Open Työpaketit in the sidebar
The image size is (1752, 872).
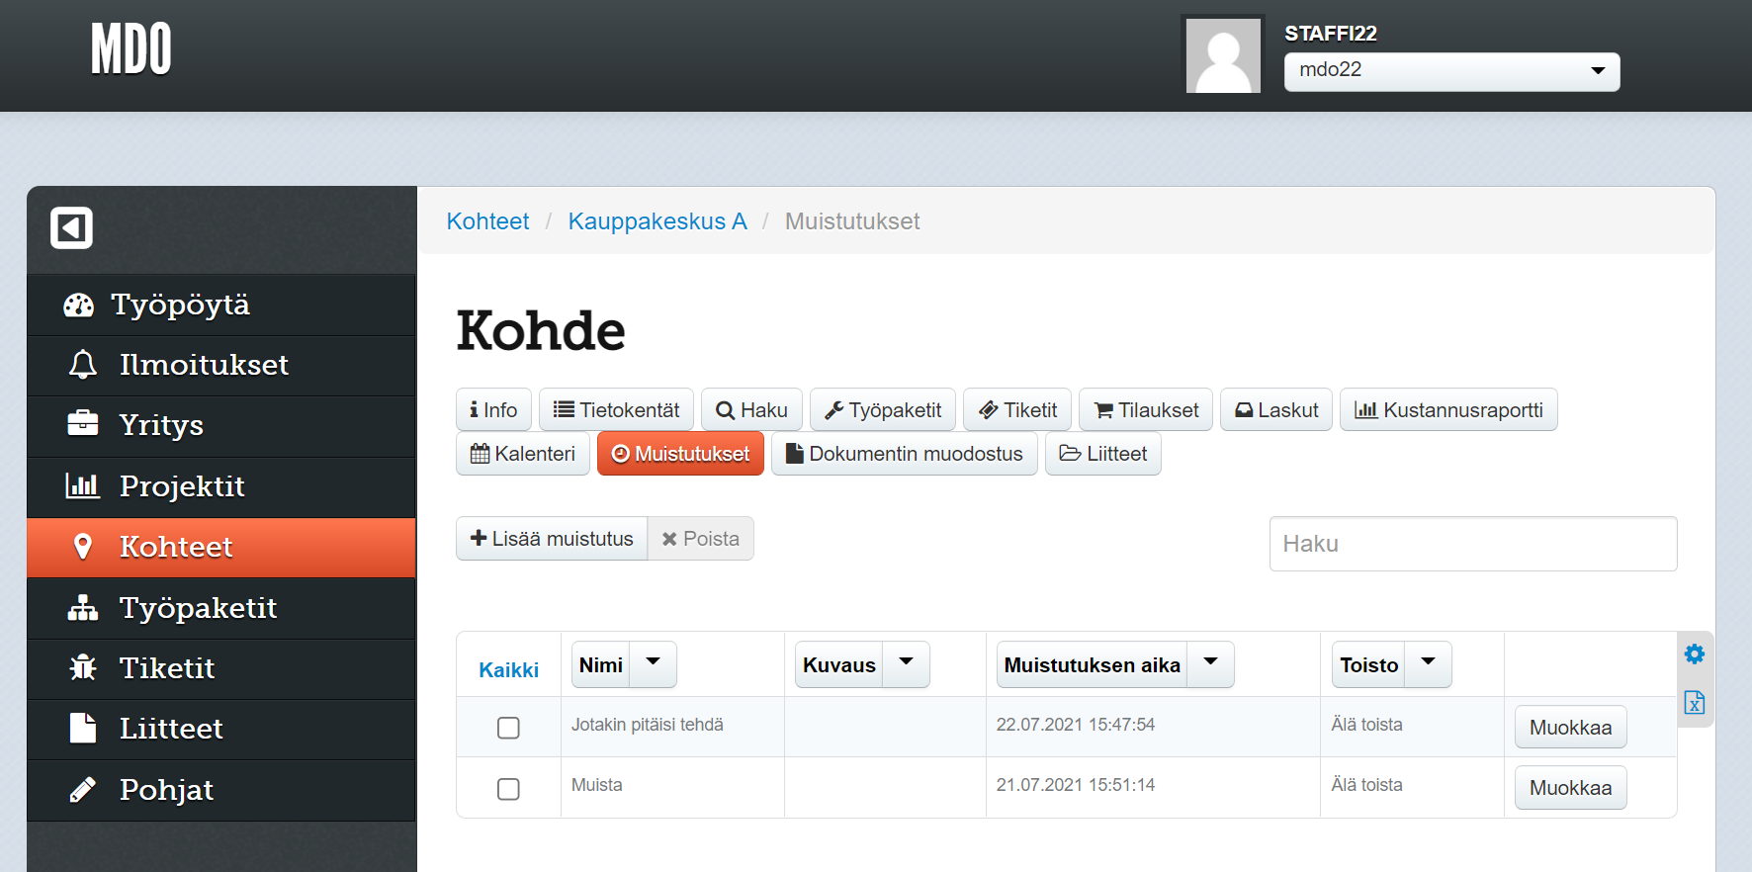(221, 608)
